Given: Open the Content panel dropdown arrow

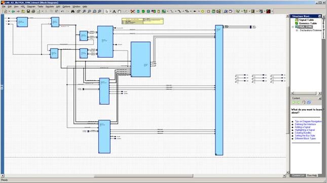Looking at the screenshot, I should [320, 98].
